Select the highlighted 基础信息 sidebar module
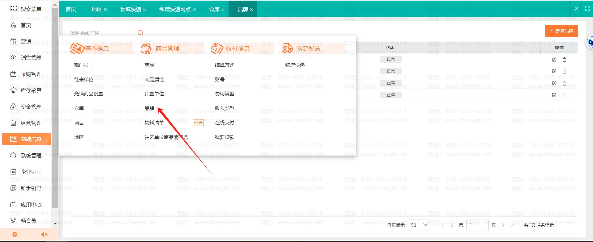This screenshot has height=242, width=593. pyautogui.click(x=27, y=139)
